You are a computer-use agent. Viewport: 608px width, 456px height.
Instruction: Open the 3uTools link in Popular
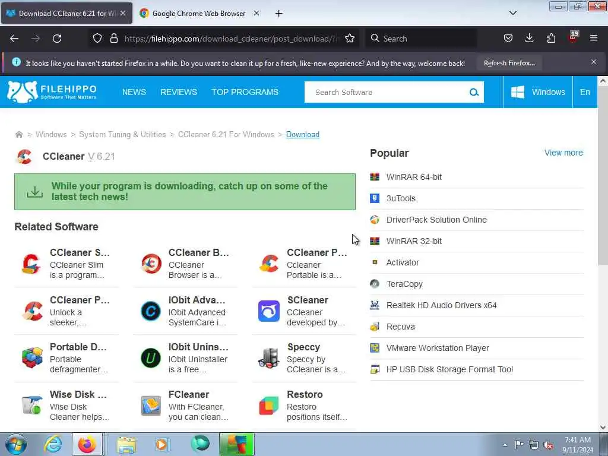pyautogui.click(x=401, y=198)
